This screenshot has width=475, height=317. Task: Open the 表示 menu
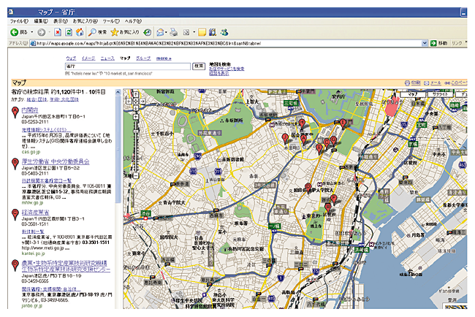(x=61, y=21)
